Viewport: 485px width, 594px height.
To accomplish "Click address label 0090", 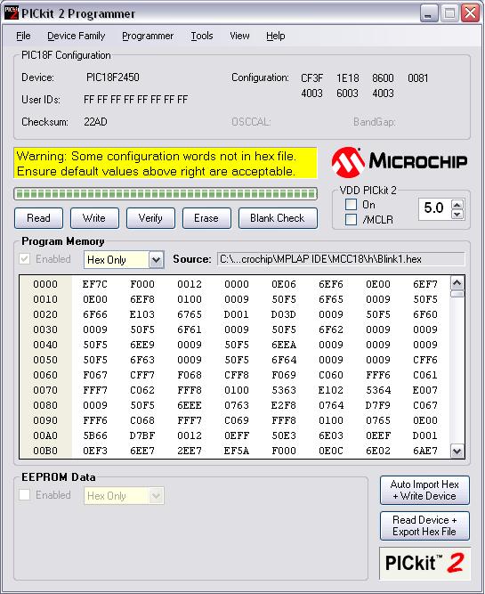I will pos(45,420).
